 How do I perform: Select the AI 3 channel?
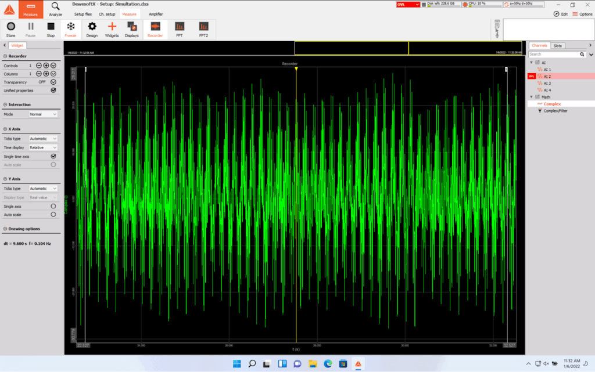click(x=547, y=83)
